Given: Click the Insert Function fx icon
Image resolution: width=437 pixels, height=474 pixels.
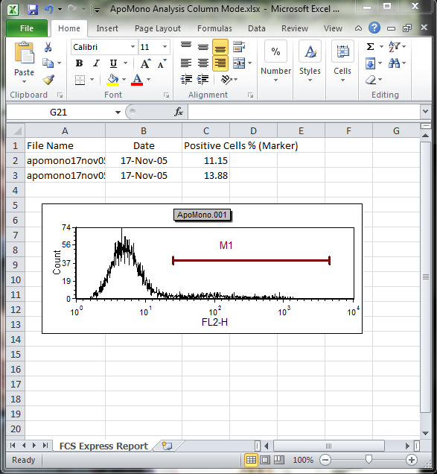Looking at the screenshot, I should pyautogui.click(x=179, y=112).
